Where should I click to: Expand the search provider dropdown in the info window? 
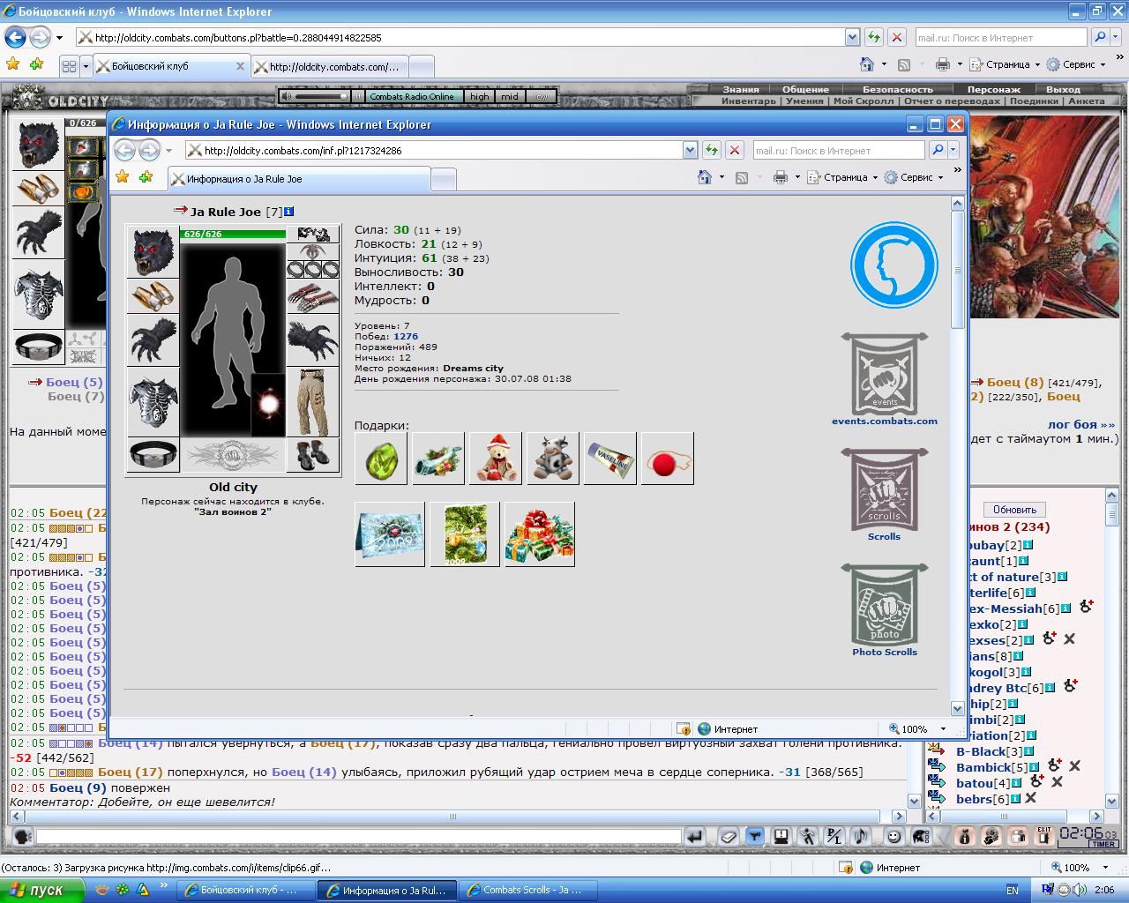[953, 151]
